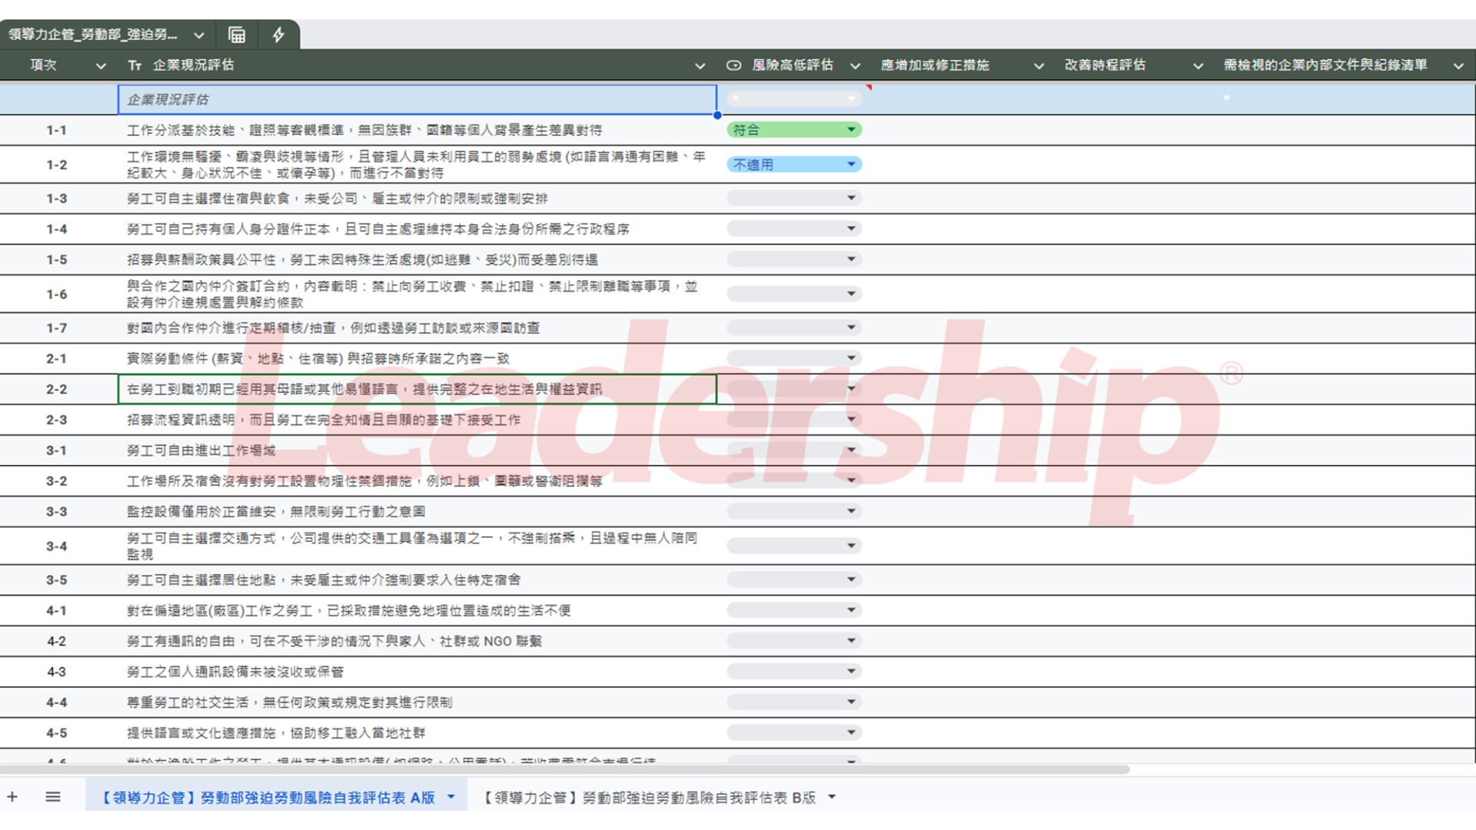Click the table view calculator icon
Image resolution: width=1476 pixels, height=830 pixels.
(x=237, y=35)
